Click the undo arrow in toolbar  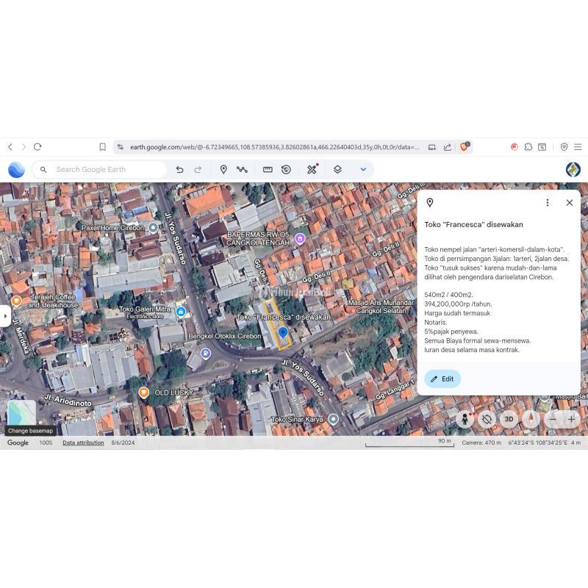click(179, 170)
